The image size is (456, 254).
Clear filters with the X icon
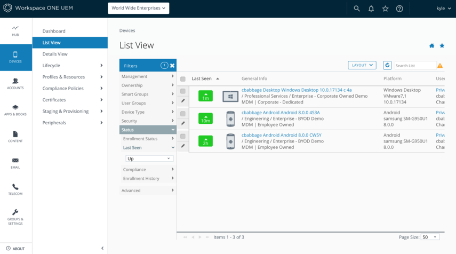[172, 66]
